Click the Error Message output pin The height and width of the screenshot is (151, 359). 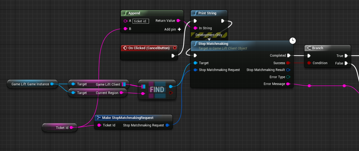click(x=288, y=84)
